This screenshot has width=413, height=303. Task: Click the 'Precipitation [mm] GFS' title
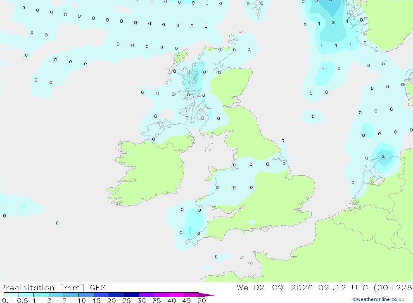pyautogui.click(x=53, y=288)
